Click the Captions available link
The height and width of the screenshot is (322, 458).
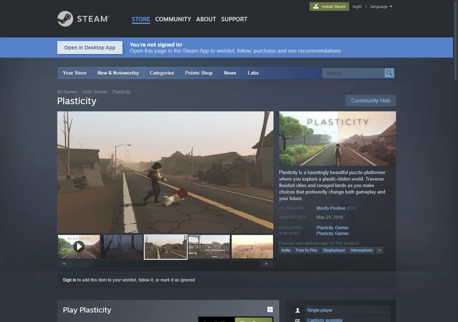[x=325, y=320]
